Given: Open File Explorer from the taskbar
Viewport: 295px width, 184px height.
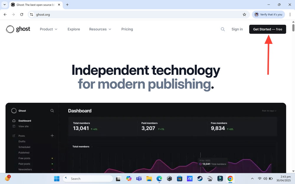Looking at the screenshot, I should coord(149,179).
